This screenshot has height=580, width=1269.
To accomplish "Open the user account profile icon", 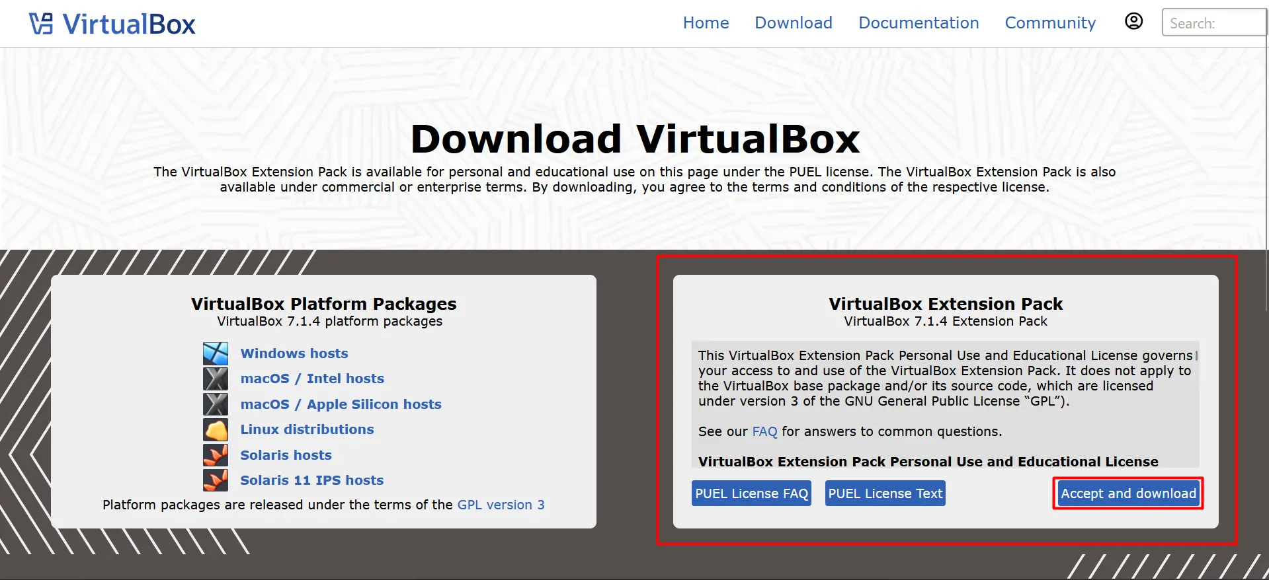I will point(1133,22).
